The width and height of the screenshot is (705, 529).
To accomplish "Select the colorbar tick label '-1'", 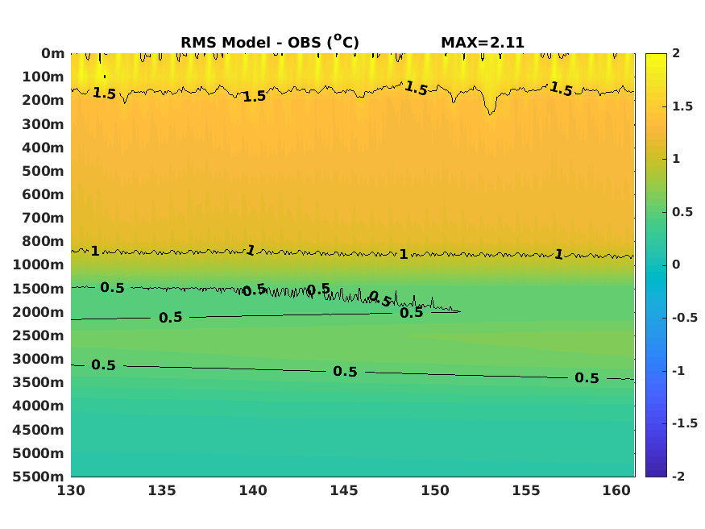I will coord(678,371).
